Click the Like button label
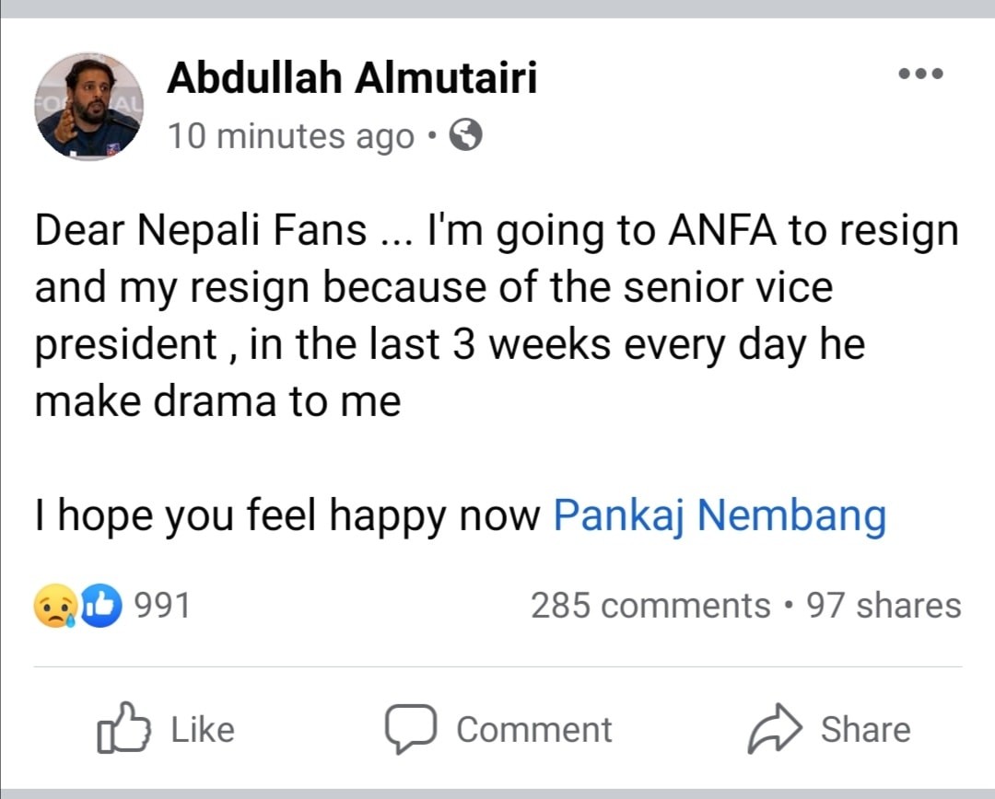This screenshot has height=799, width=995. pyautogui.click(x=203, y=729)
